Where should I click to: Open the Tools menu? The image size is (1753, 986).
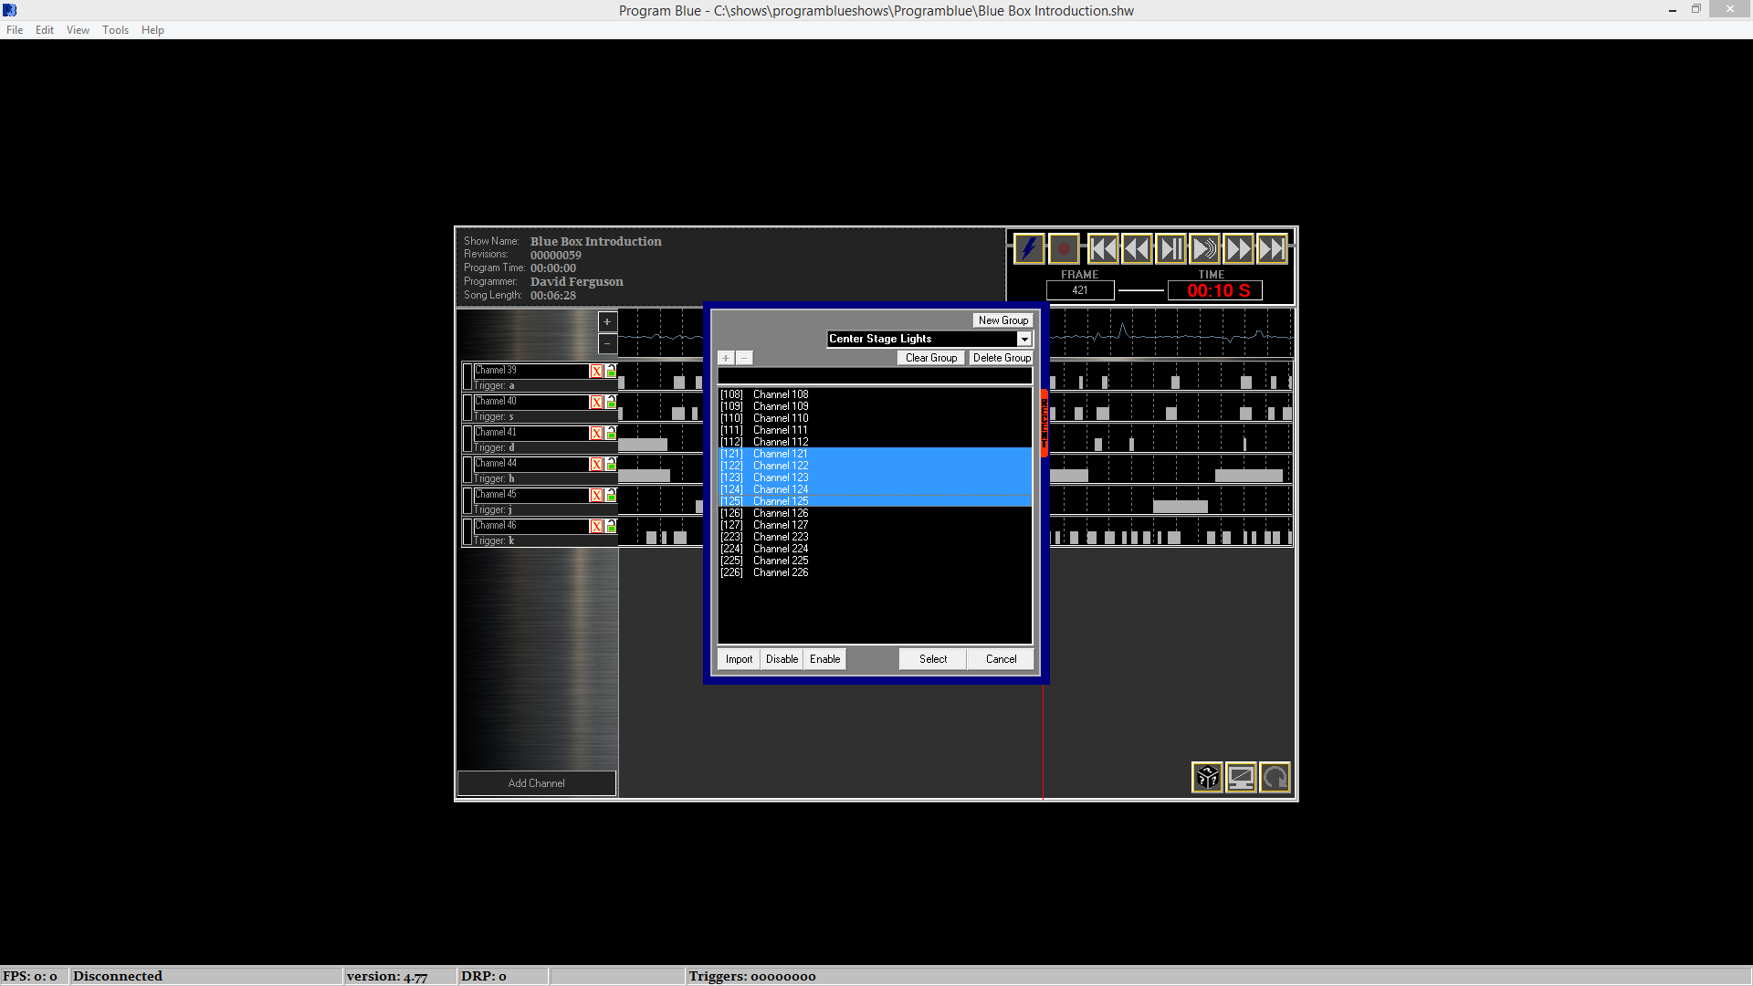coord(115,29)
